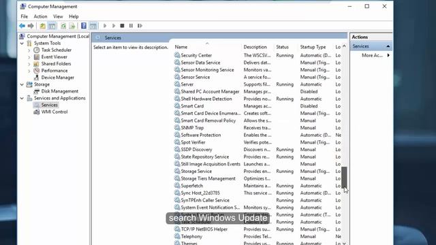Image resolution: width=436 pixels, height=245 pixels.
Task: Toggle the Show/Hide Console Tree icon
Action: [52, 26]
